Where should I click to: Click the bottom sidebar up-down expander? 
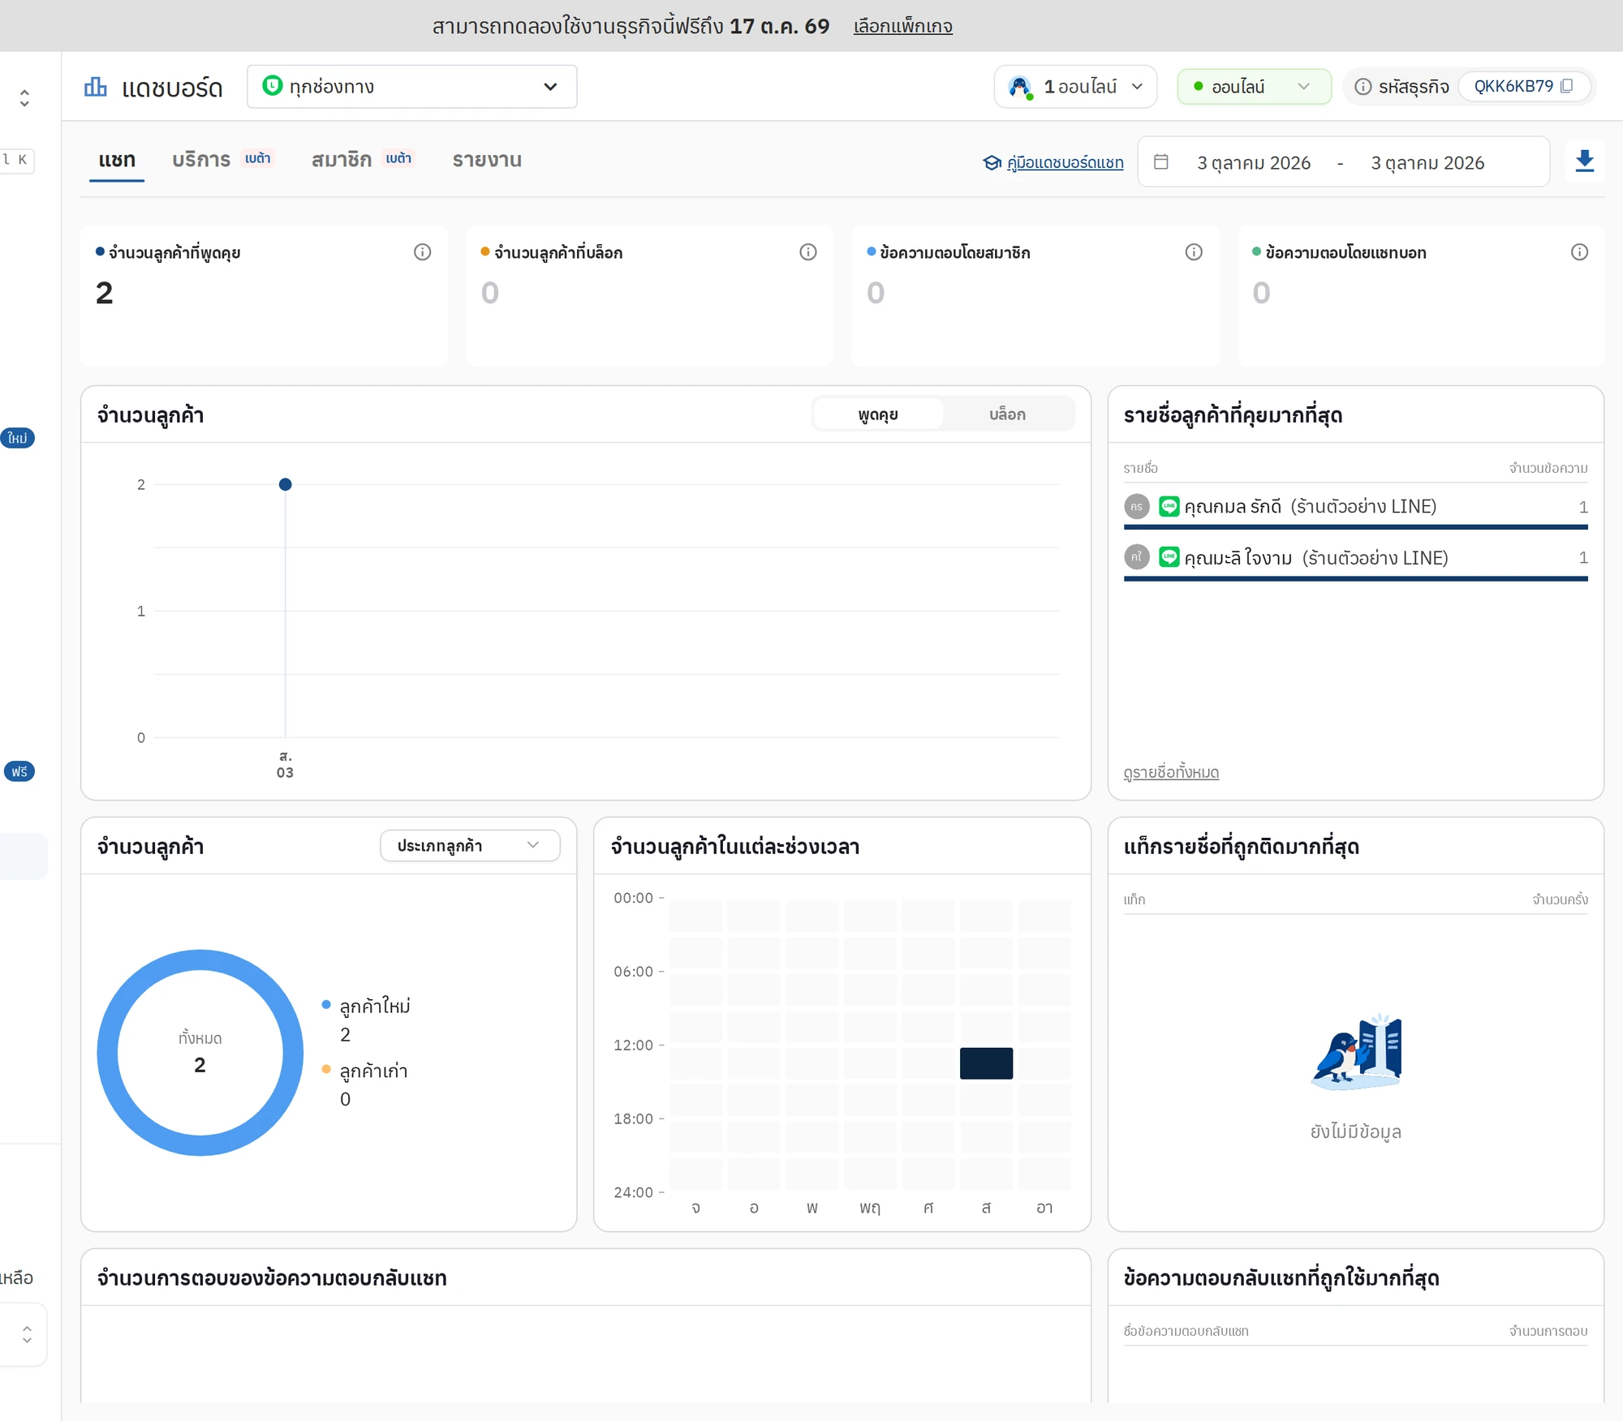(x=27, y=1334)
